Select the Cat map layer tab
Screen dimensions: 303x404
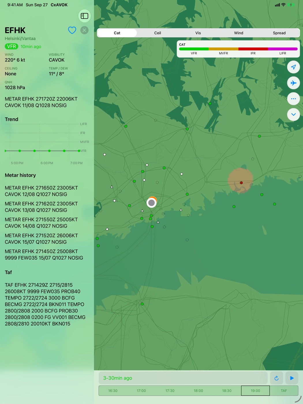click(x=117, y=33)
